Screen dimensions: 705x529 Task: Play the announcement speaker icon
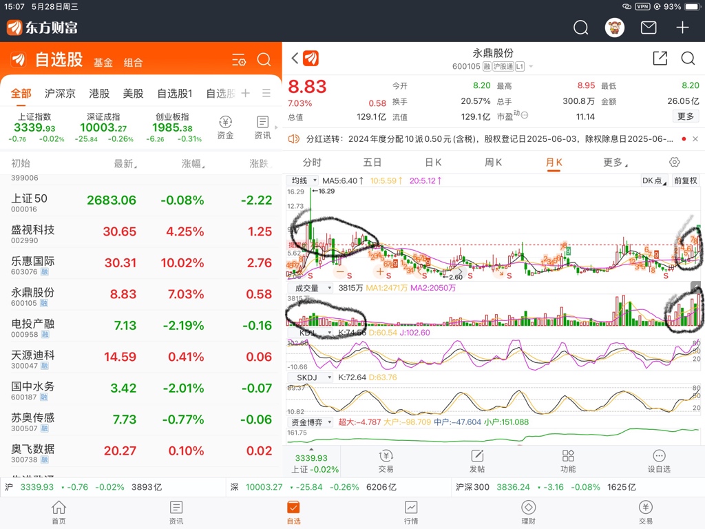pyautogui.click(x=293, y=139)
